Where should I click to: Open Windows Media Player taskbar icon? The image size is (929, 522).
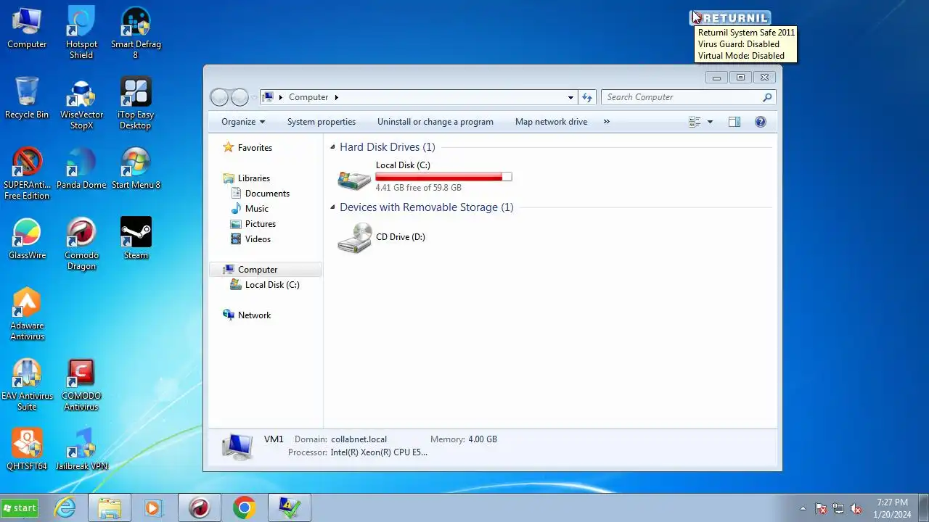point(153,508)
